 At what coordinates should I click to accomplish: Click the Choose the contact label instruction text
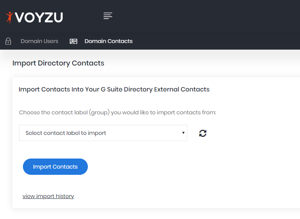coord(118,112)
